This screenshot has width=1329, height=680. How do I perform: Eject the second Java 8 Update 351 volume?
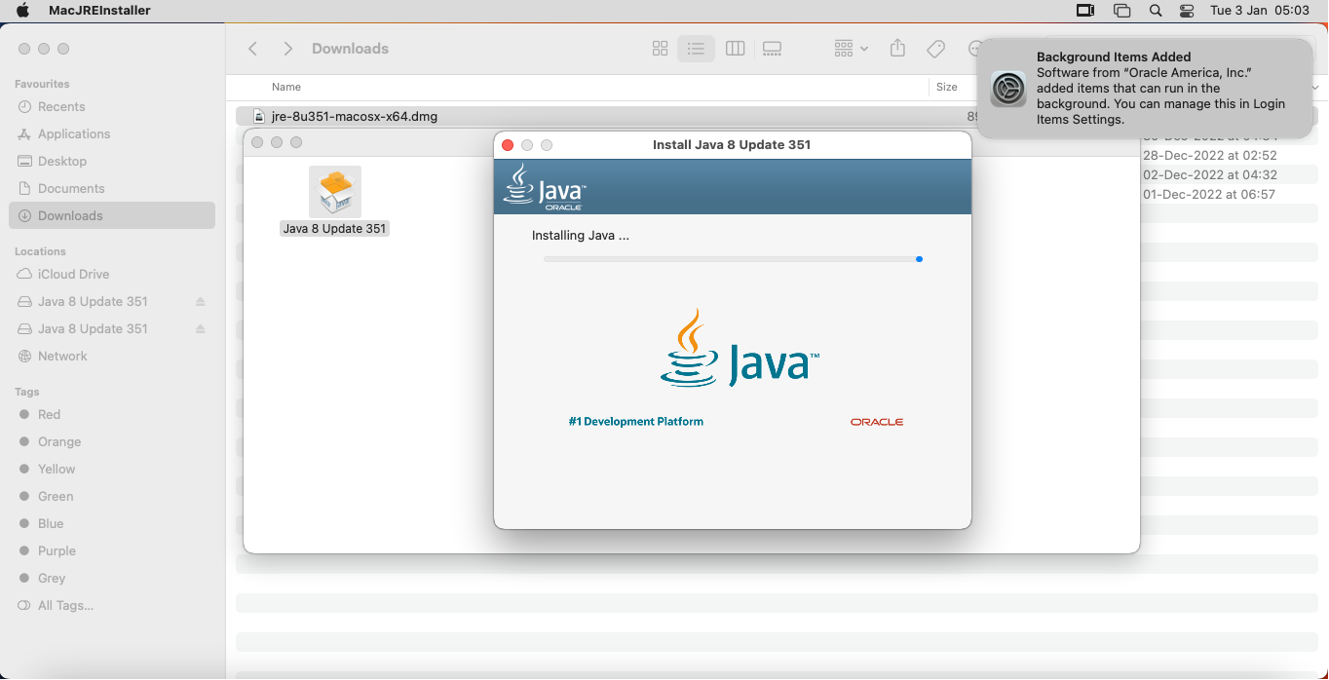[x=201, y=329]
